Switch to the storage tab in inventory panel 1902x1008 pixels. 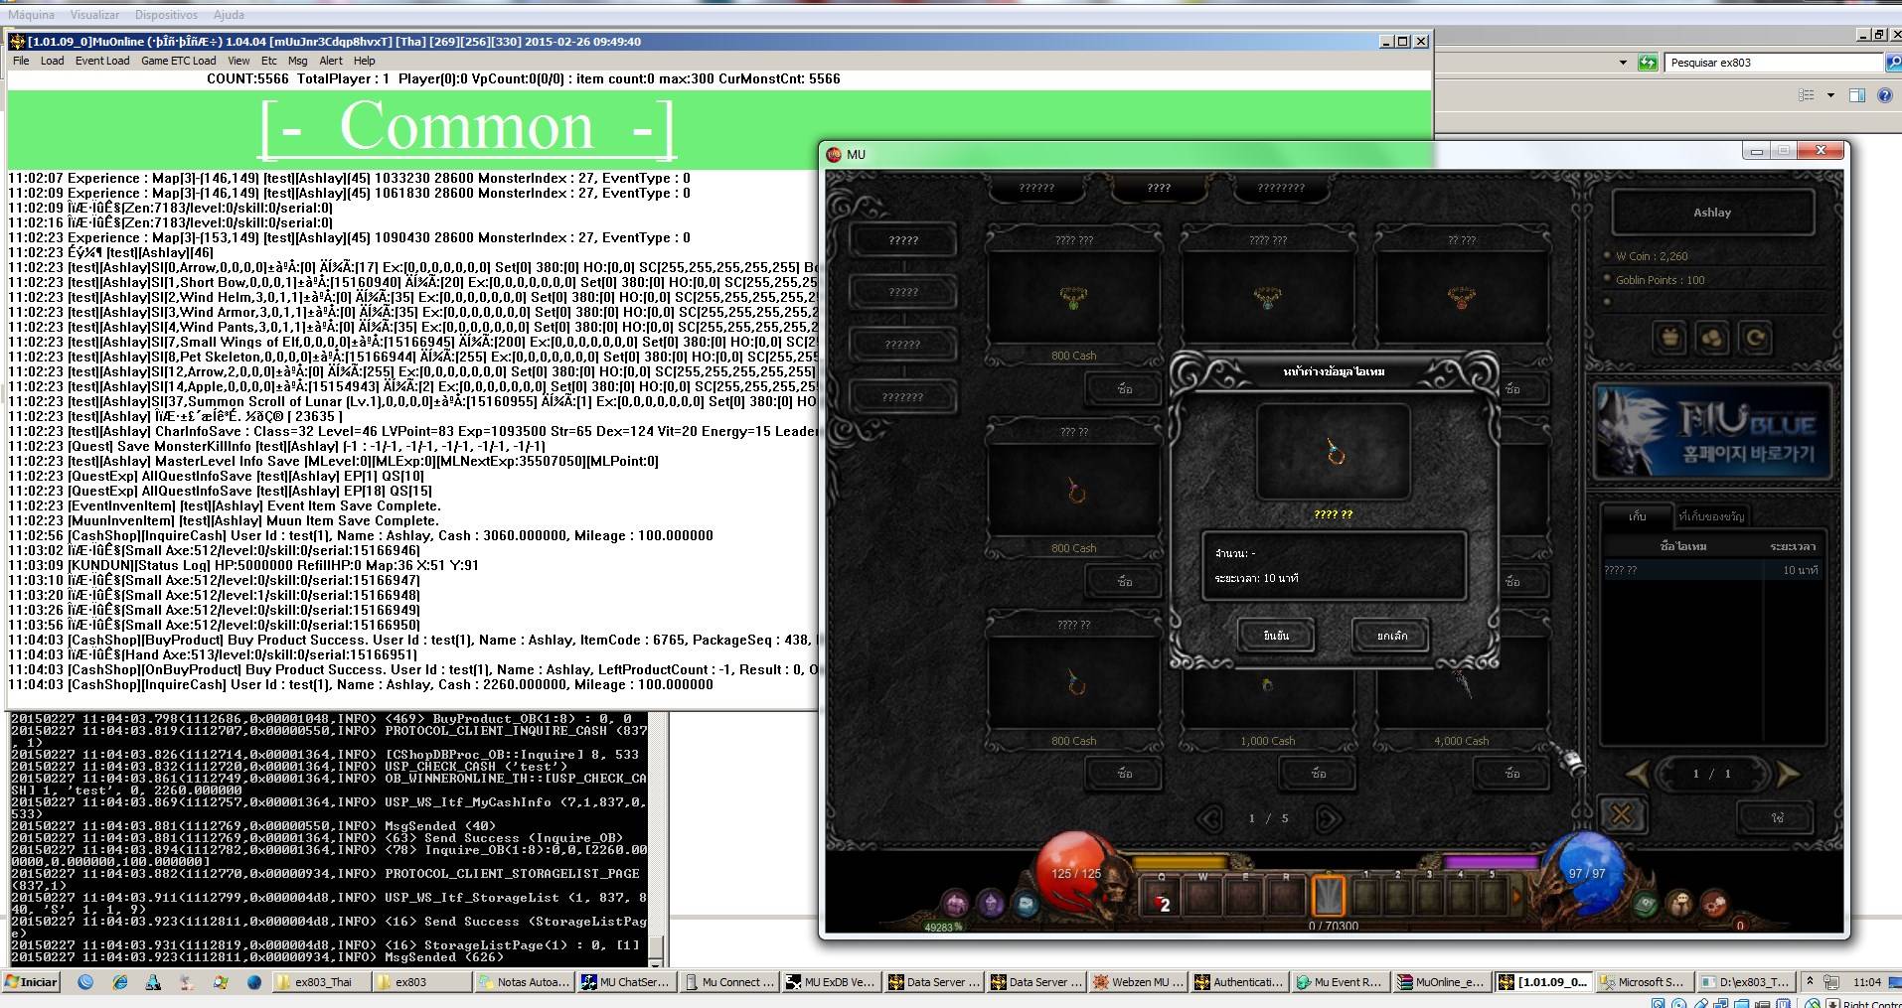point(1638,515)
